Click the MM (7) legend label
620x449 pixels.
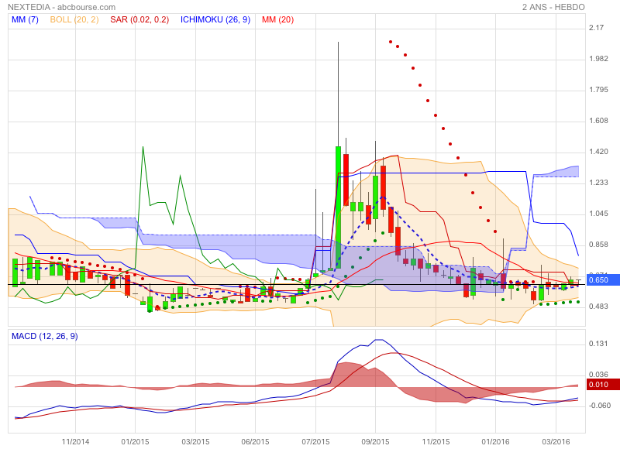pyautogui.click(x=25, y=19)
